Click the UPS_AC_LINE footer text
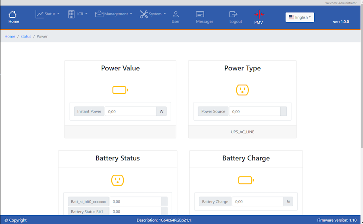 [242, 132]
